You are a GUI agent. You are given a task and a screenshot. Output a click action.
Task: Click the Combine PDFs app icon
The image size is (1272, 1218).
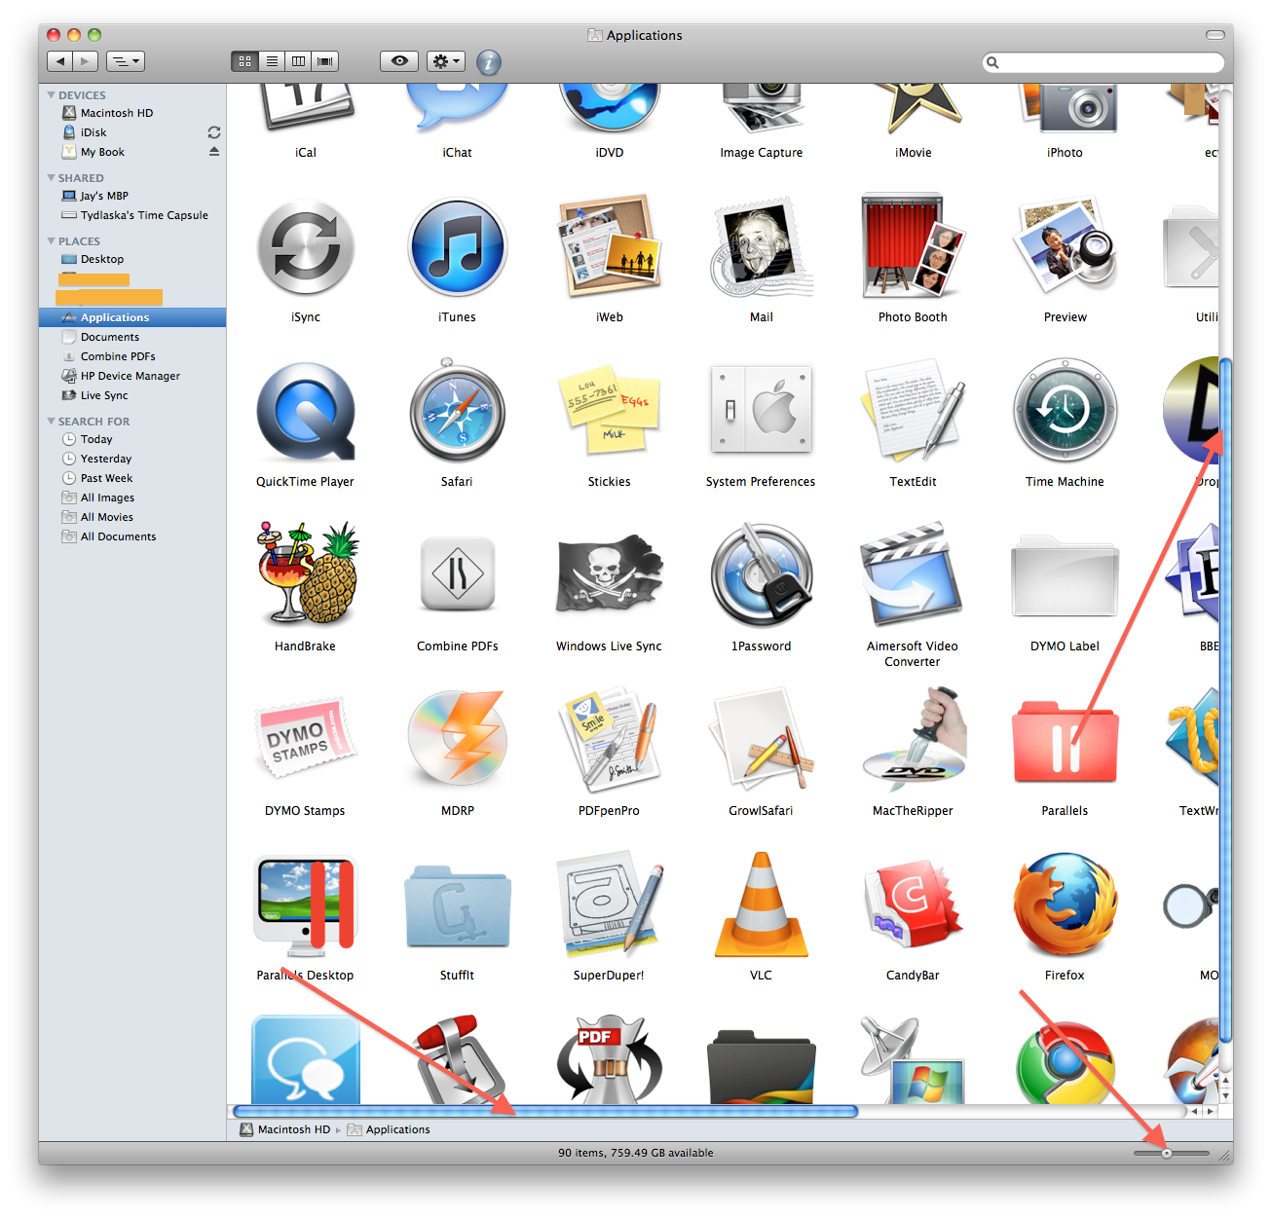(457, 575)
